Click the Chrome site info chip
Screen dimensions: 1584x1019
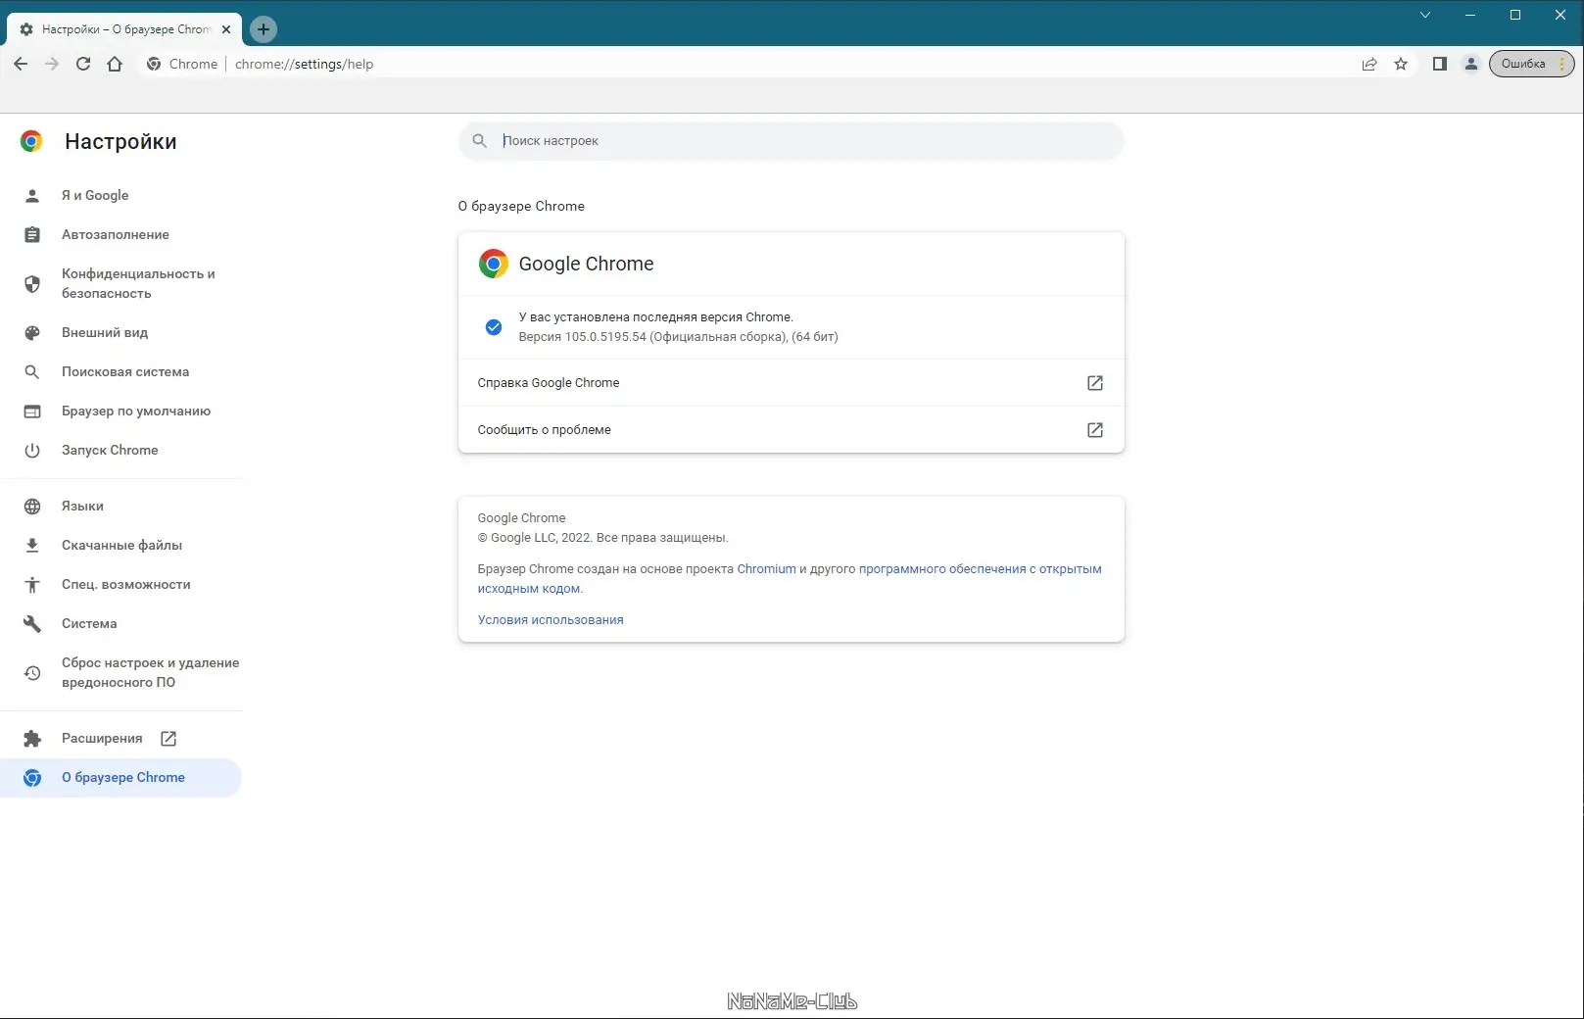[182, 64]
